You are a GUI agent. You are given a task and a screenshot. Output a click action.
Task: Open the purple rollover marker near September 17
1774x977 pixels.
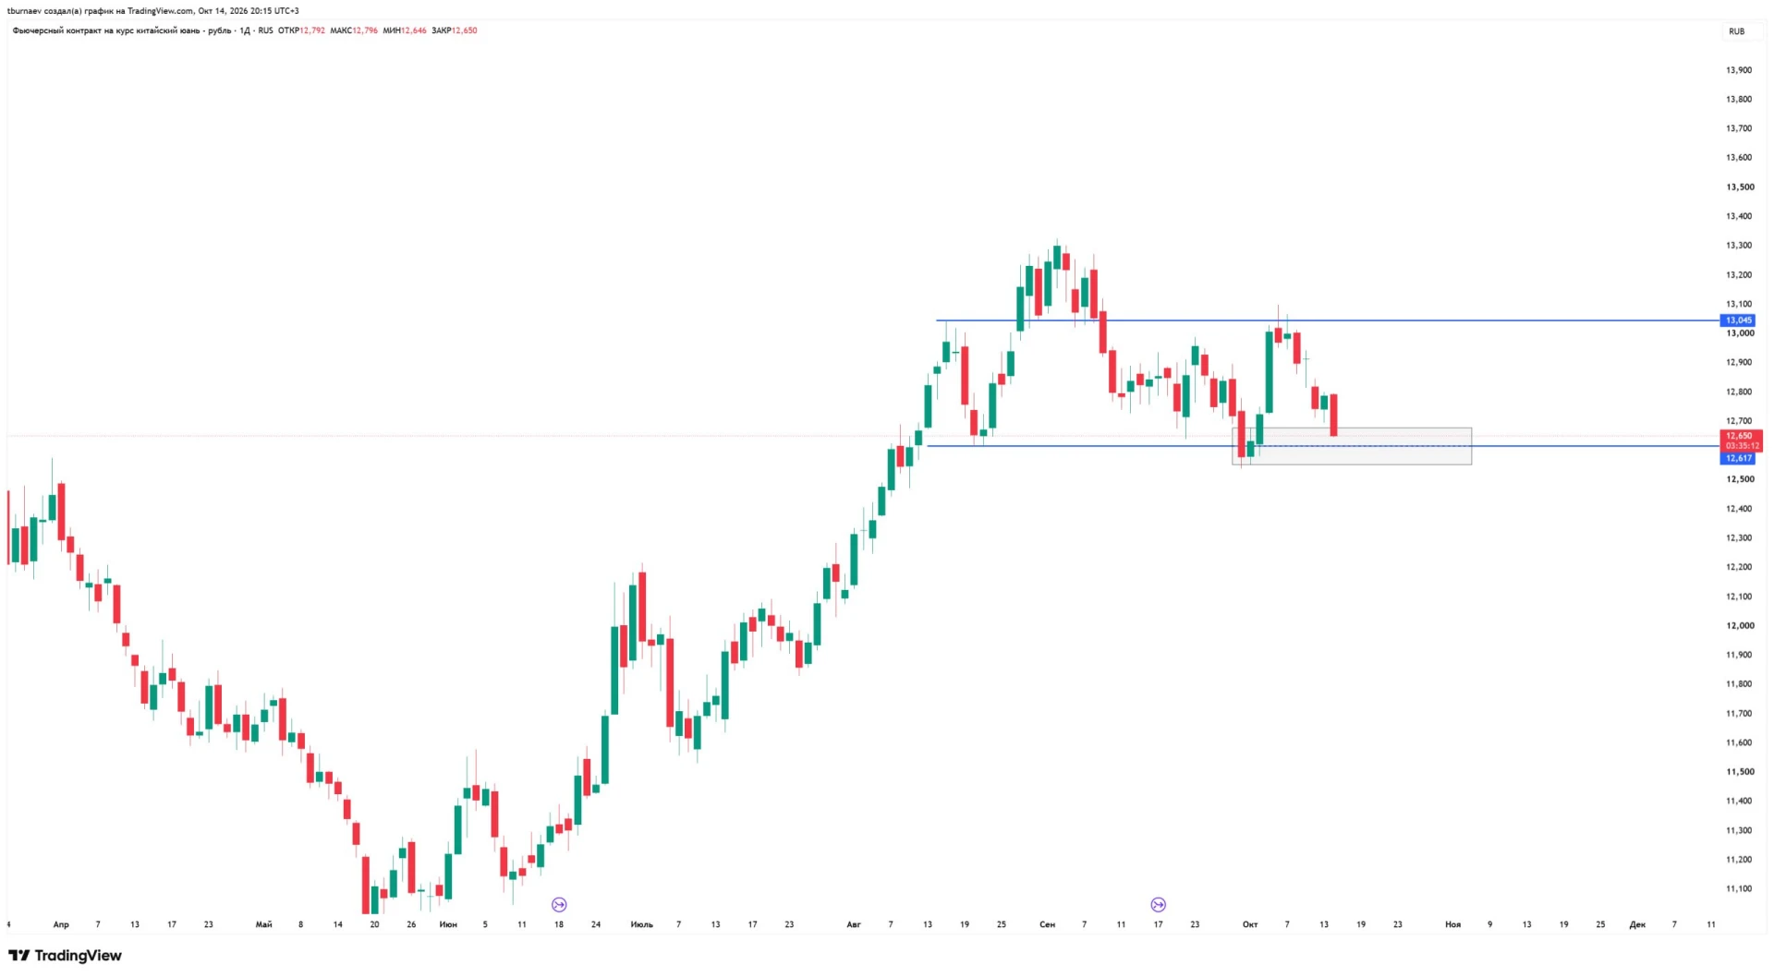coord(1158,905)
